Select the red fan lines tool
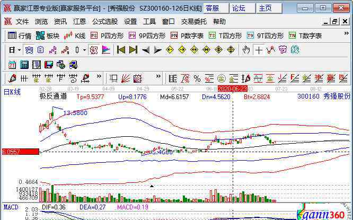 (126, 78)
